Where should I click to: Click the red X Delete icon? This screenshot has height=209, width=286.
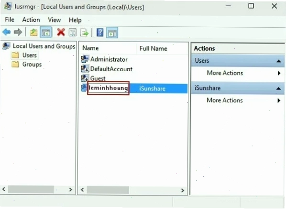(x=61, y=32)
